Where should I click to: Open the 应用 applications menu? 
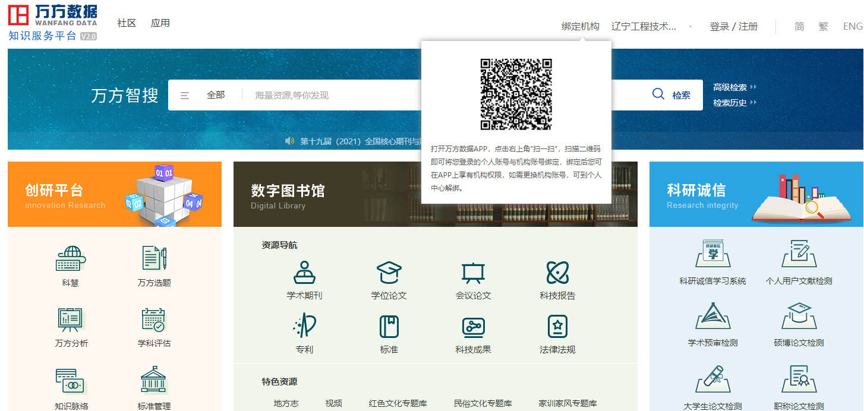point(160,23)
